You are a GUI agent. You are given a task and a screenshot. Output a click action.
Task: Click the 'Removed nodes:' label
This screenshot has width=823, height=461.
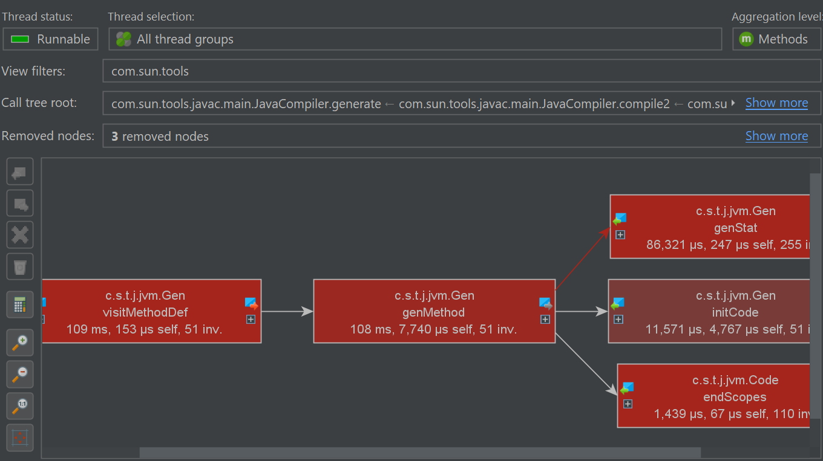(x=48, y=136)
